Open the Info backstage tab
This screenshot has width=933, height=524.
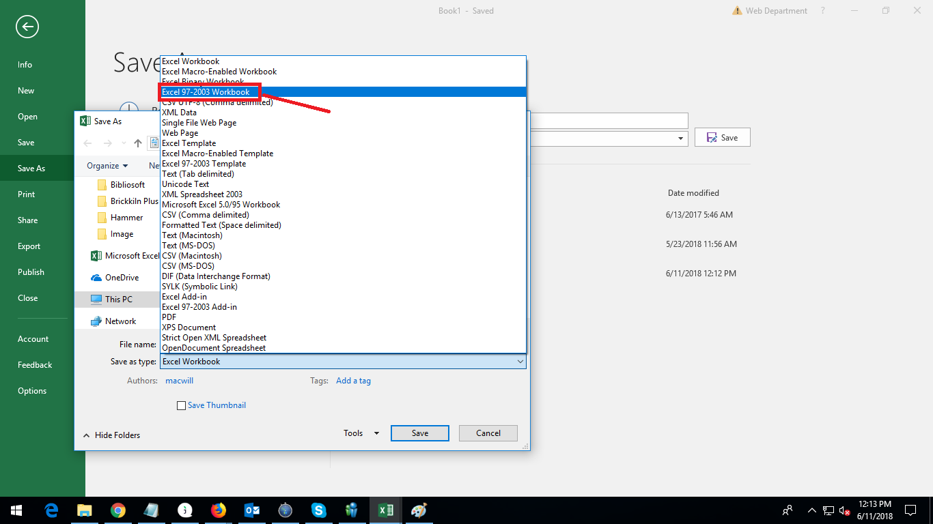(42, 65)
